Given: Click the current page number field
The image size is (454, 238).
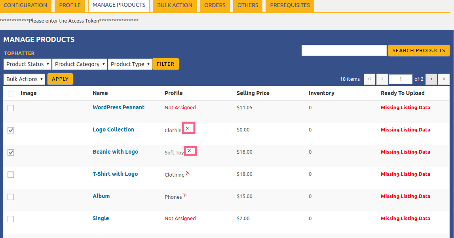Looking at the screenshot, I should tap(401, 79).
